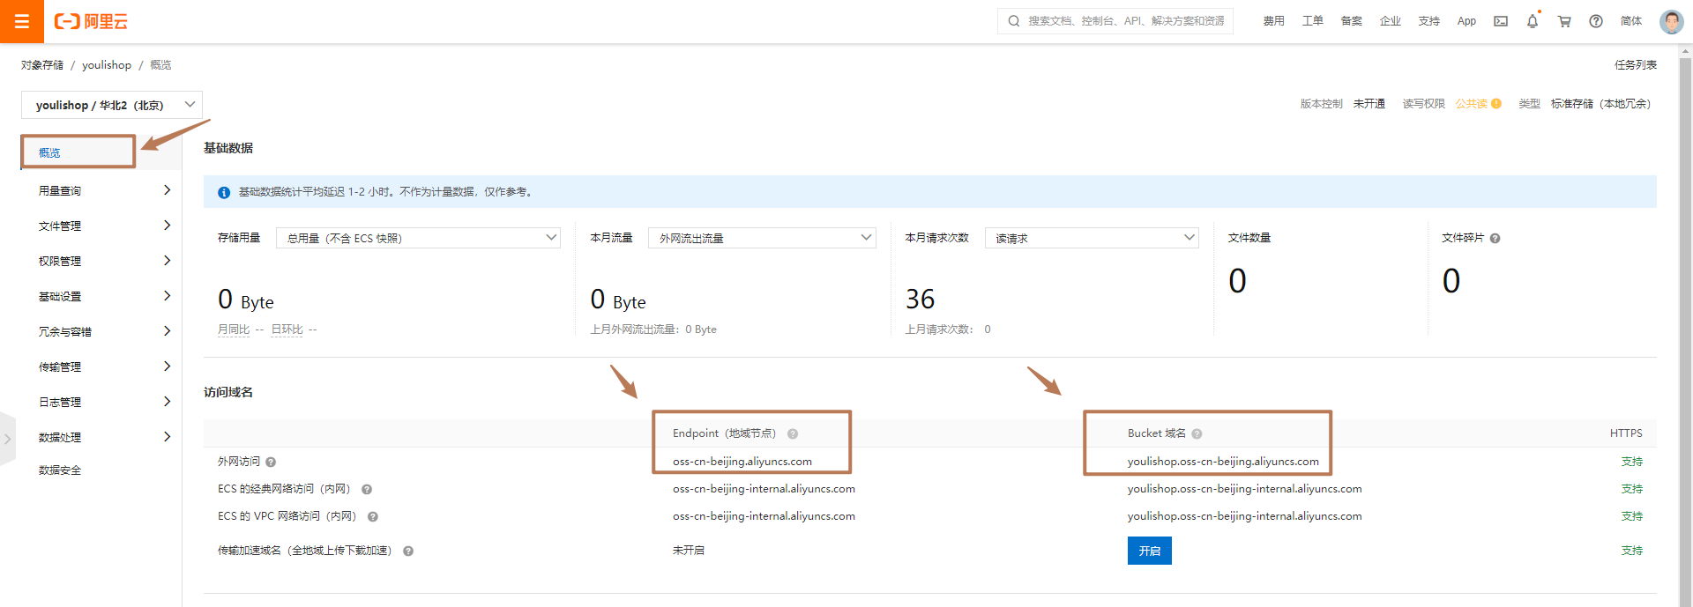Viewport: 1693px width, 607px height.
Task: Click help icon beside ECS 的 VPC 网络访问
Action: 373,516
